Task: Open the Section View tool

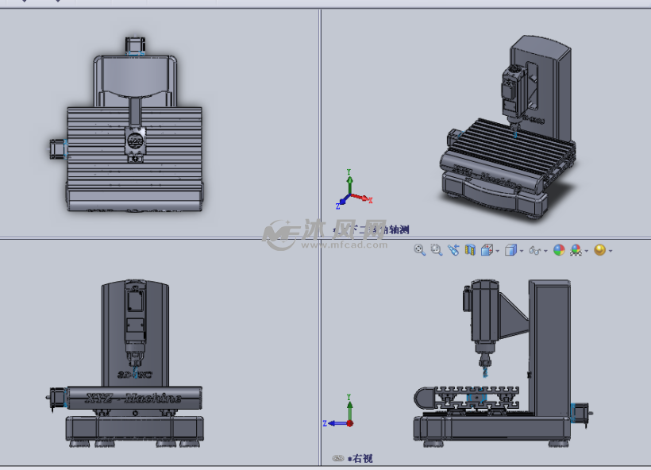Action: click(470, 250)
